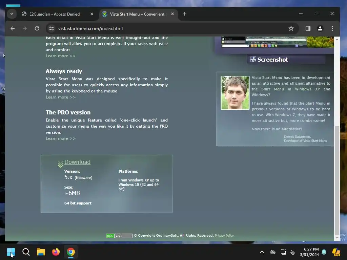Open Chrome's three-dot menu
This screenshot has width=347, height=260.
click(332, 28)
